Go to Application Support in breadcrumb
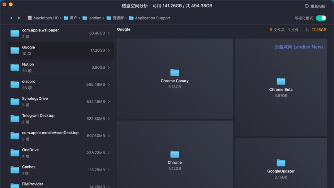 153,18
